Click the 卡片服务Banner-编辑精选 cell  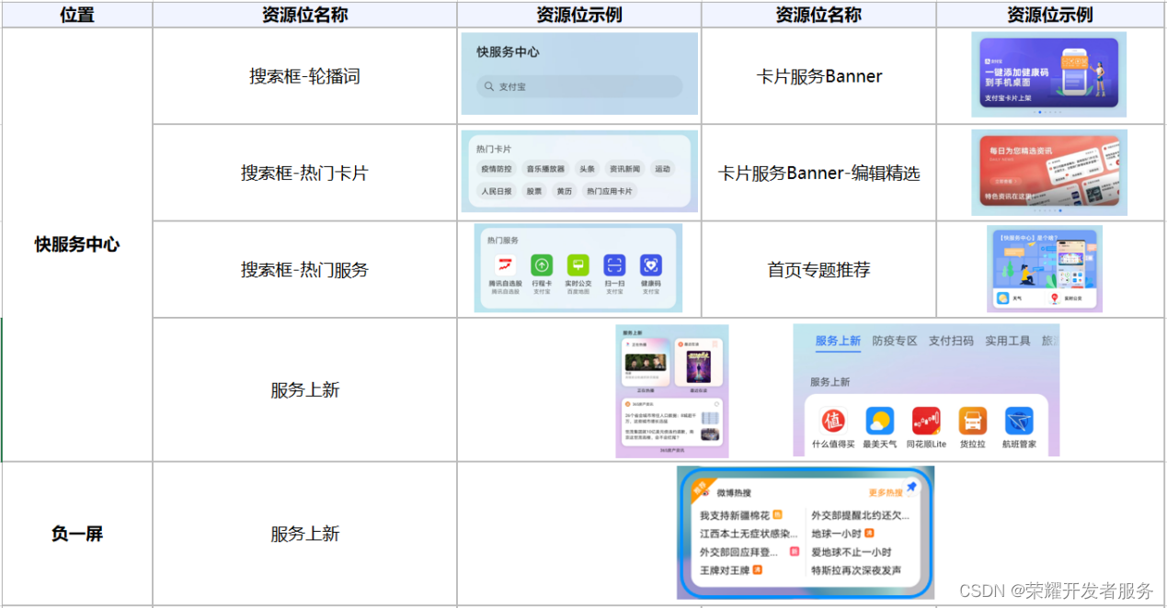point(818,173)
